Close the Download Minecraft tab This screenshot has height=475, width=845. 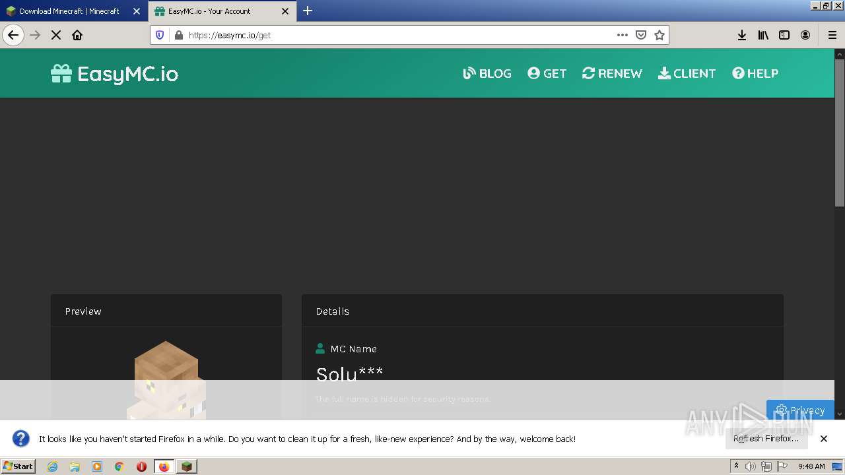coord(137,11)
